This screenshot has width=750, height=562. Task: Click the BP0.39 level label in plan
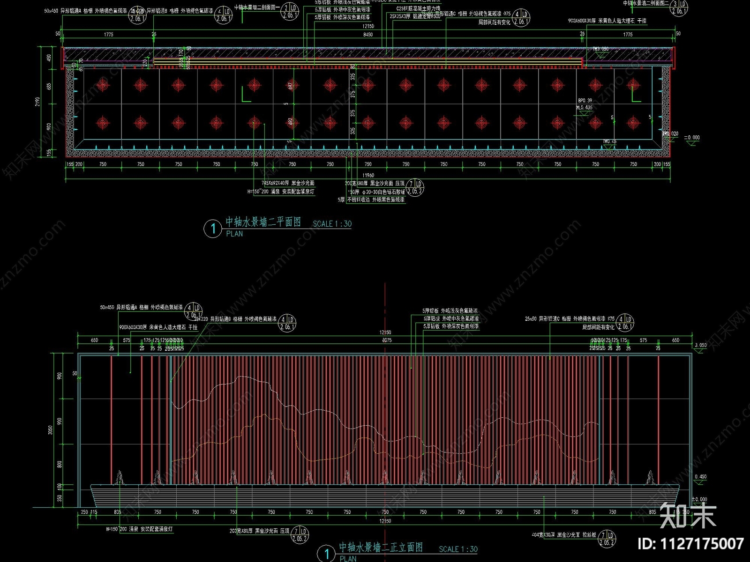coord(585,100)
